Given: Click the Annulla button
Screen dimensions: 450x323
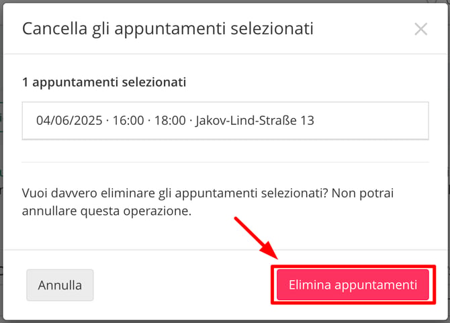Looking at the screenshot, I should pyautogui.click(x=60, y=285).
